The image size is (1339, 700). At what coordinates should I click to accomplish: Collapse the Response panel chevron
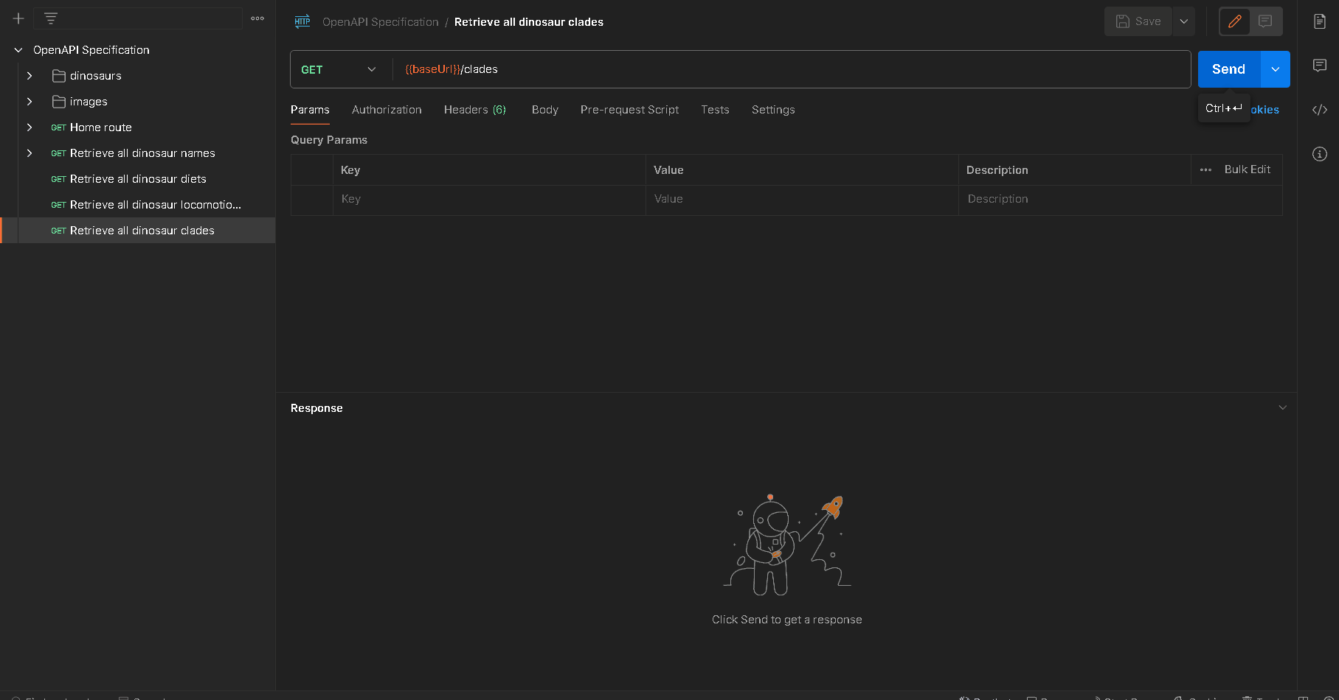1282,407
